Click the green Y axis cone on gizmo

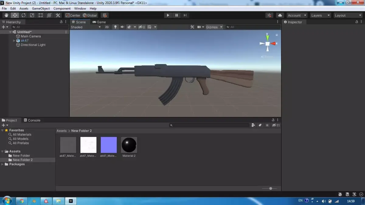[x=267, y=37]
